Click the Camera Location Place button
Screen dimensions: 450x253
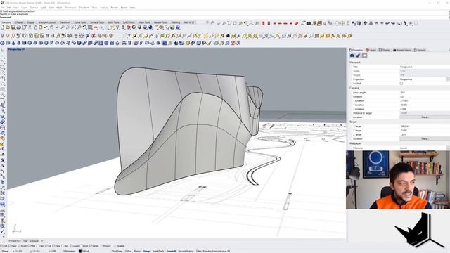click(425, 117)
